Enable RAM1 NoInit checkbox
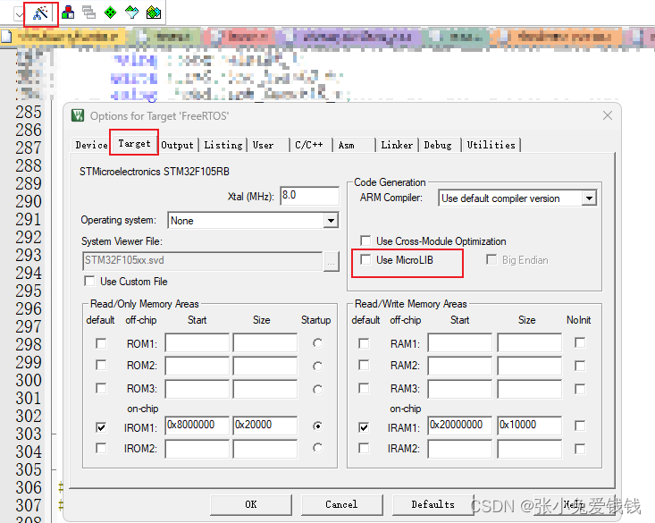 point(580,342)
